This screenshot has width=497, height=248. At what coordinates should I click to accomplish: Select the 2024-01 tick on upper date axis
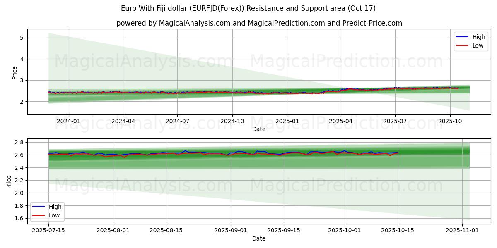pyautogui.click(x=68, y=121)
